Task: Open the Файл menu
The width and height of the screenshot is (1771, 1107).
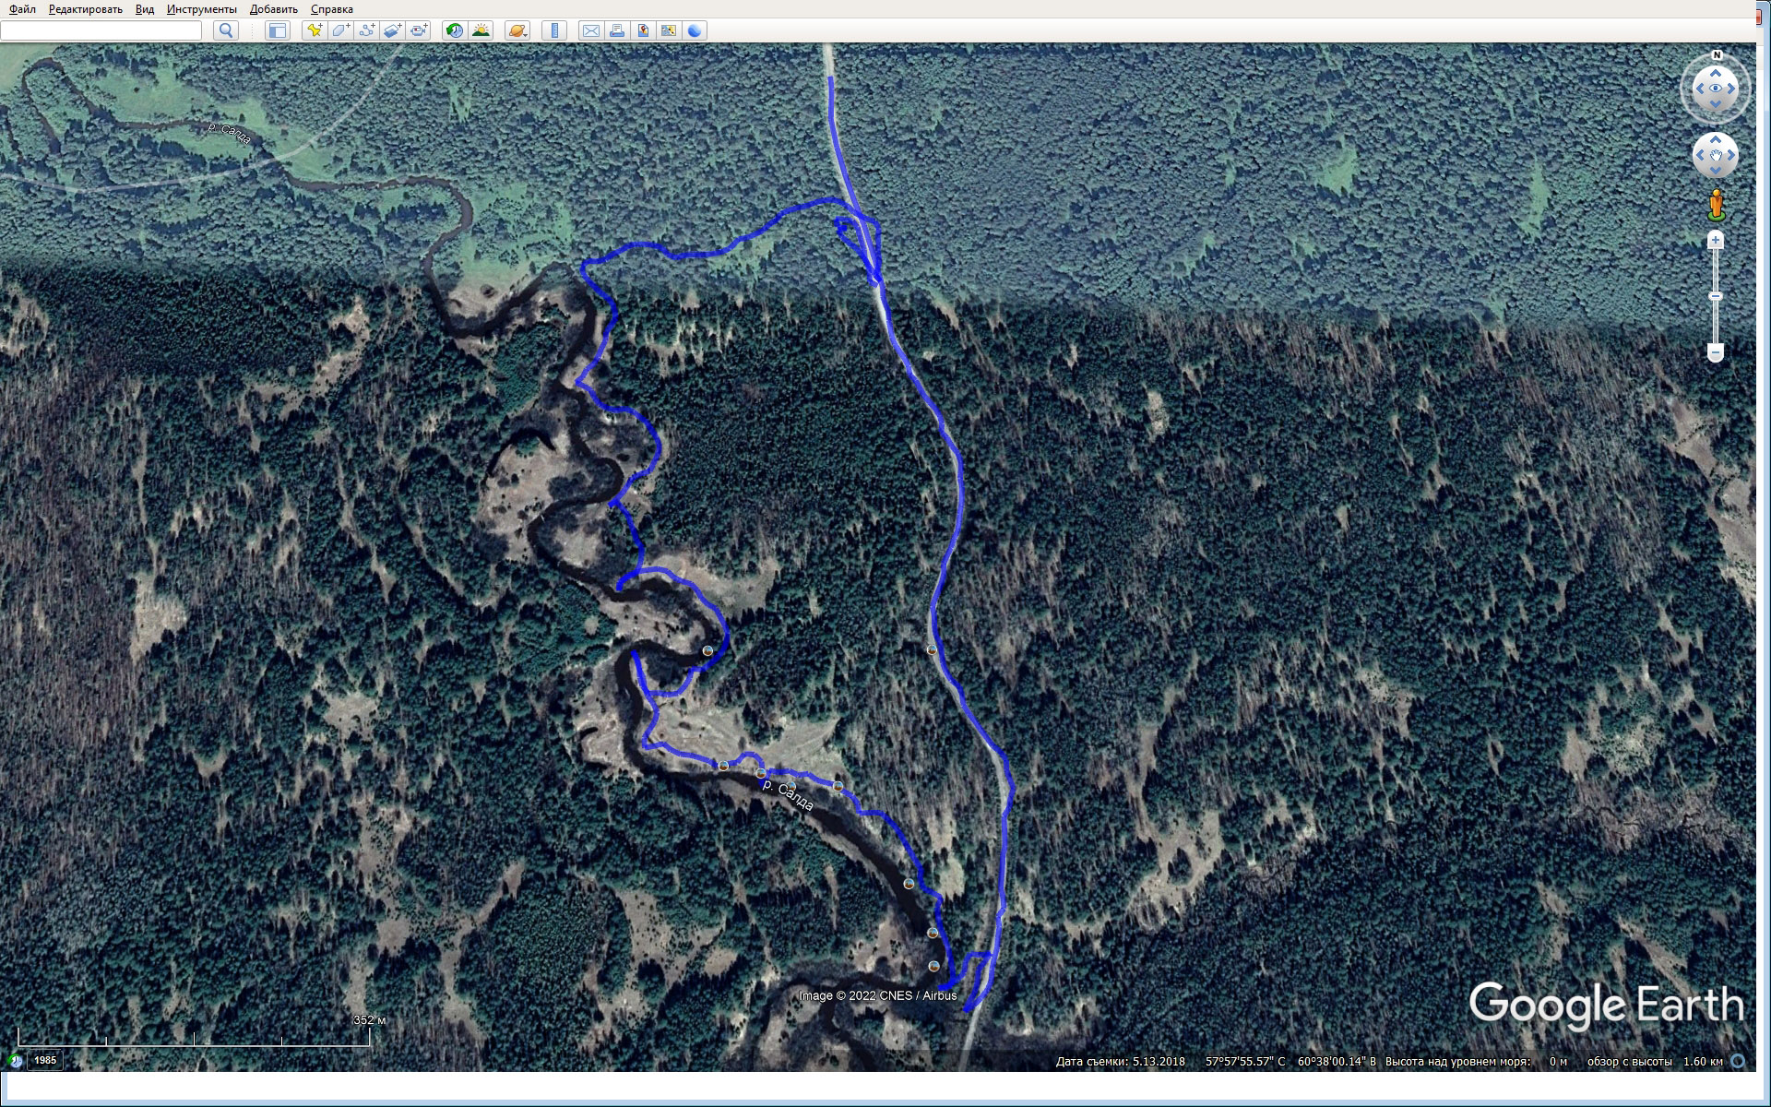Action: 22,9
